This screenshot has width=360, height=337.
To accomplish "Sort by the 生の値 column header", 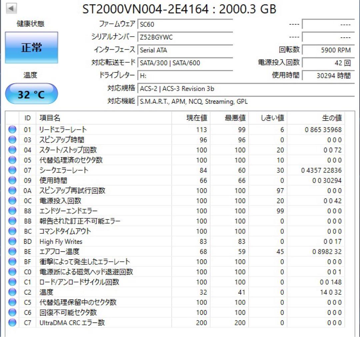I will tap(316, 118).
